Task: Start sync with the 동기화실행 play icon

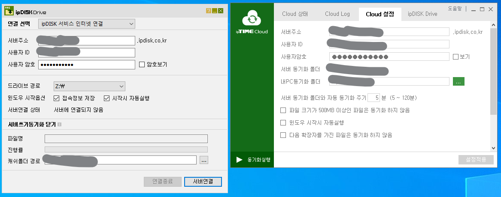Action: (239, 160)
